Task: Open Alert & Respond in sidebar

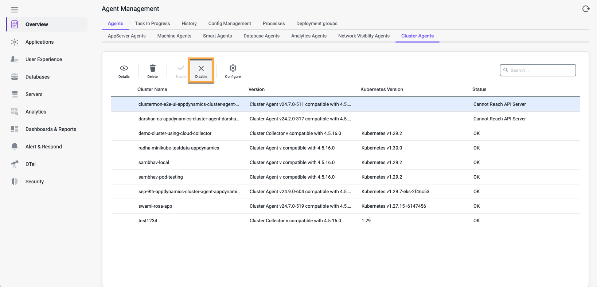Action: click(47, 147)
